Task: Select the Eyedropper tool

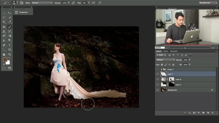Action: click(10, 22)
